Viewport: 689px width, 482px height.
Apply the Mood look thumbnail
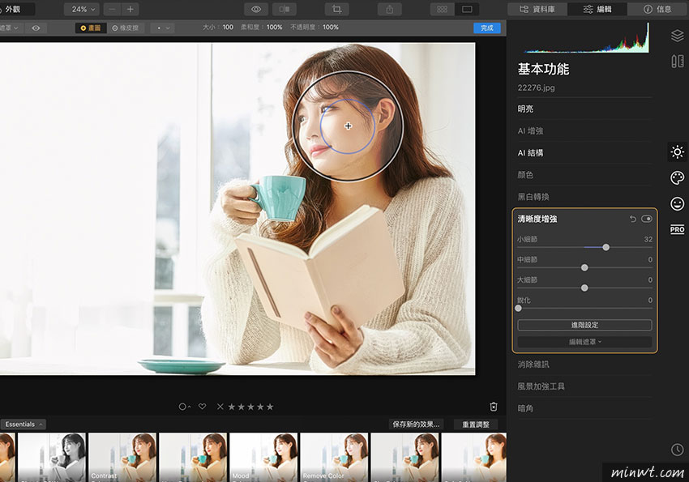pos(263,457)
